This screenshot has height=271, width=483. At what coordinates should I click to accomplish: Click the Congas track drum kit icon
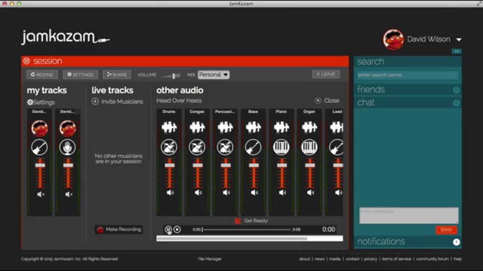197,147
